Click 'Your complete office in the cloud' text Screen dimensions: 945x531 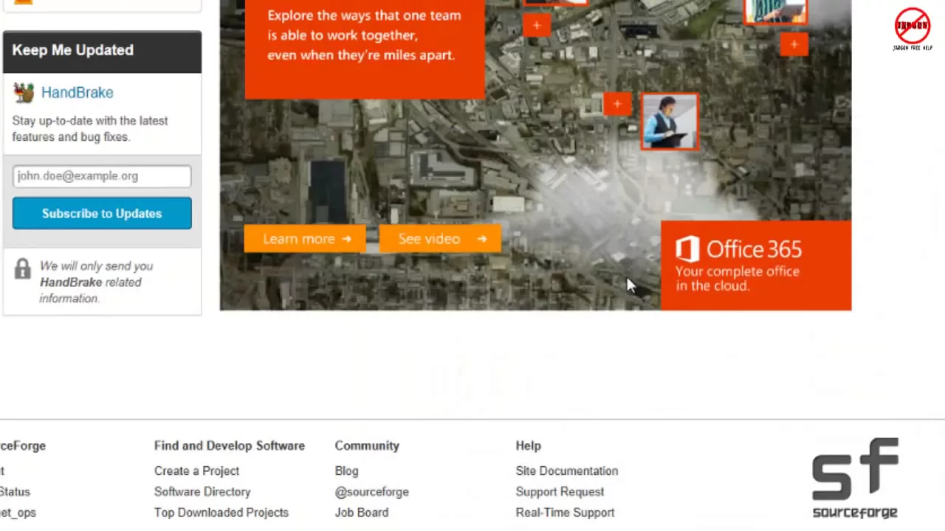click(x=738, y=279)
